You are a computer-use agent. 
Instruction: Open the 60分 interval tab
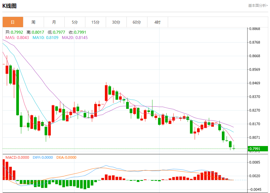tap(137, 22)
